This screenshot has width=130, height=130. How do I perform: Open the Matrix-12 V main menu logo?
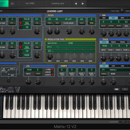4,4
